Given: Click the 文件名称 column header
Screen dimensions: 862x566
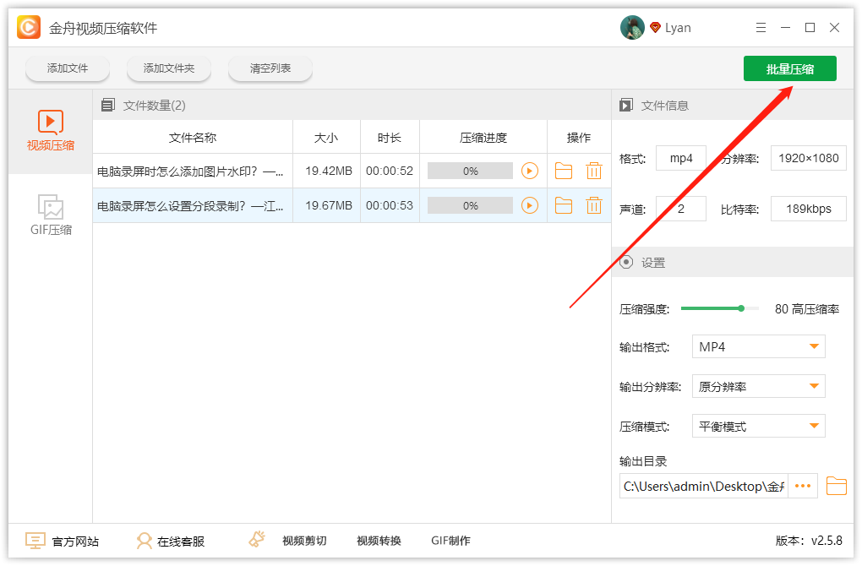Looking at the screenshot, I should [193, 138].
